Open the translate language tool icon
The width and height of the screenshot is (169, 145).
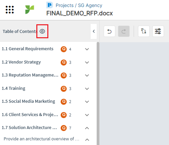[x=144, y=31]
